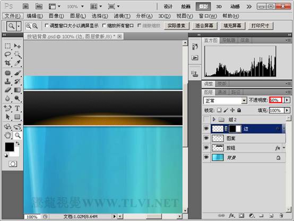Select the Lasso tool

[x=7, y=54]
